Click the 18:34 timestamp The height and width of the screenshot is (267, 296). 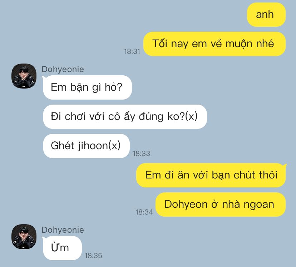point(144,212)
